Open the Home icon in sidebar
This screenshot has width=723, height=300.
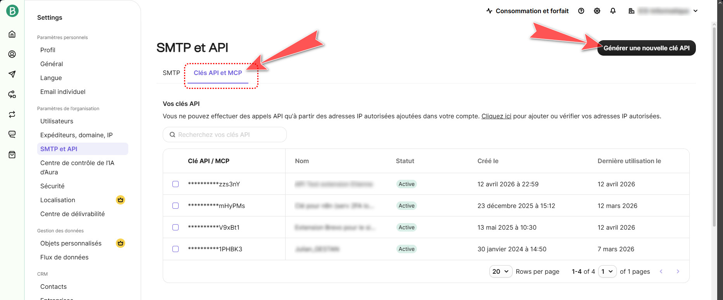coord(12,34)
